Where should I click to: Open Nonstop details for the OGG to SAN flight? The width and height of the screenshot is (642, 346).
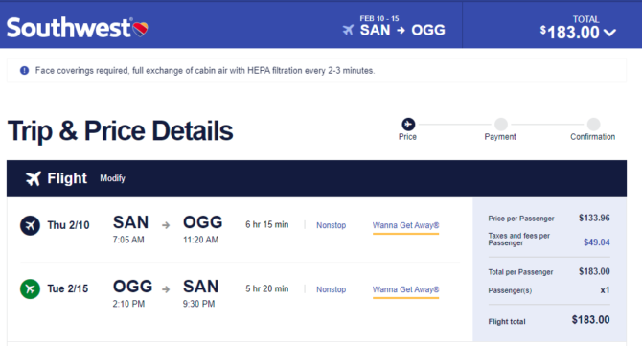[x=331, y=289]
